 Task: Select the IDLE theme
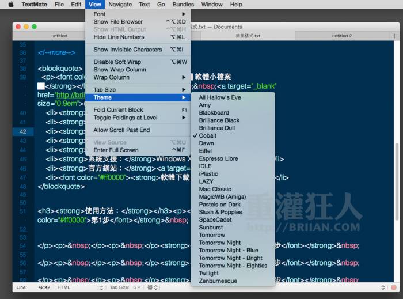(x=233, y=166)
